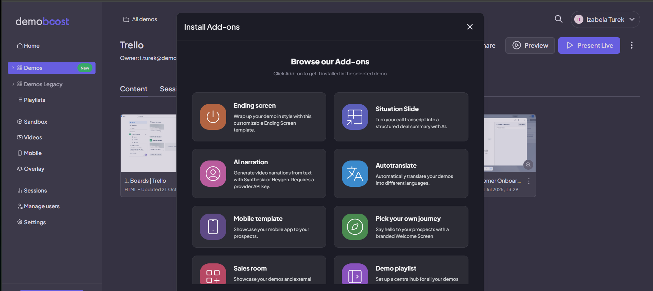The image size is (653, 291).
Task: Open the demo more options menu
Action: pos(632,45)
